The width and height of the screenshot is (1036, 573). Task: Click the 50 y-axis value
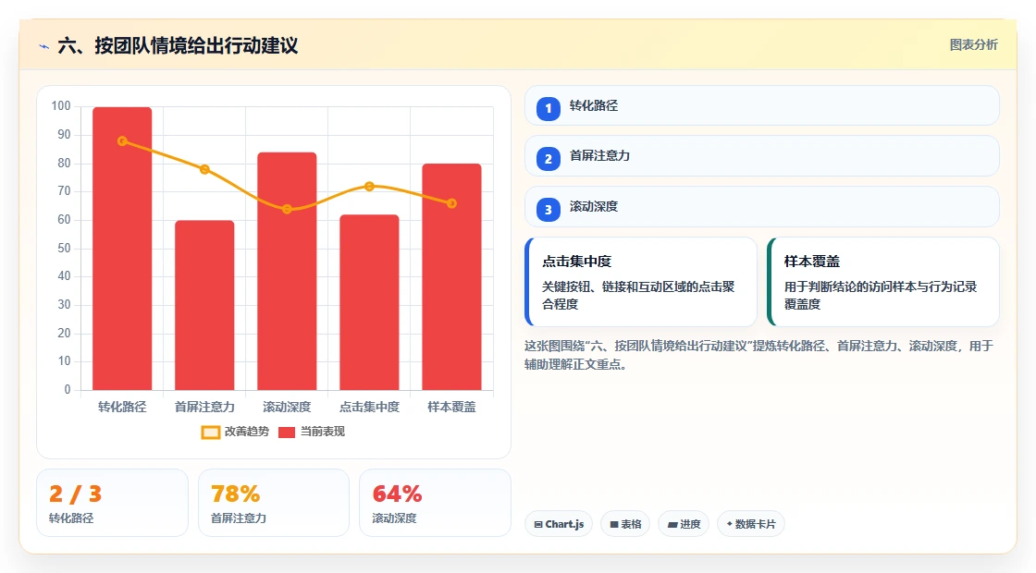pos(64,249)
